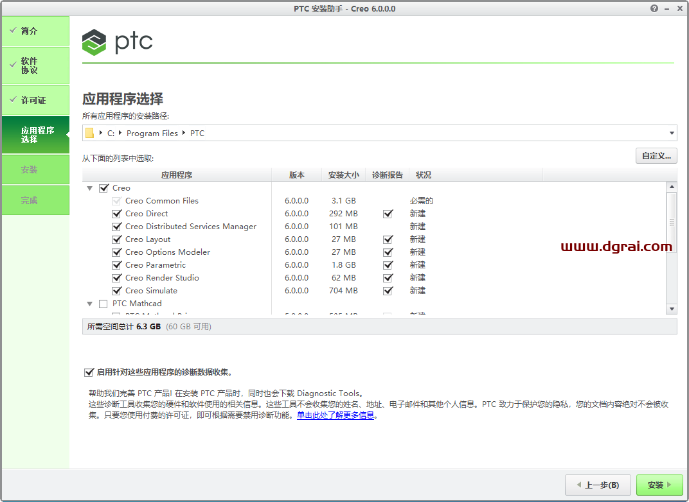The height and width of the screenshot is (502, 689).
Task: Click the PTC logo
Action: (x=118, y=42)
